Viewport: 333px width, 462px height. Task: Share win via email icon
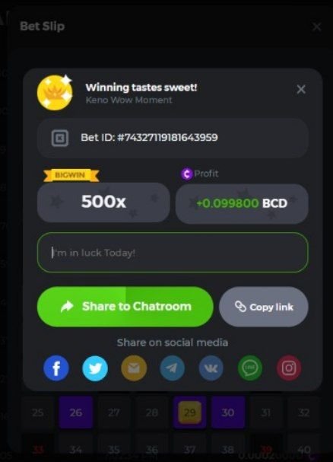(134, 368)
